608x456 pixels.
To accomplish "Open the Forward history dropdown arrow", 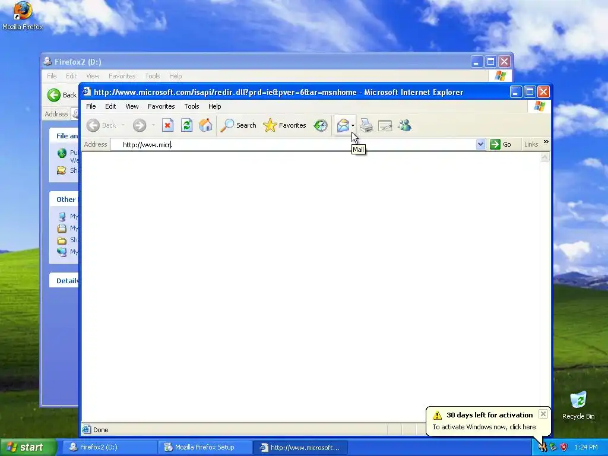I will point(153,125).
